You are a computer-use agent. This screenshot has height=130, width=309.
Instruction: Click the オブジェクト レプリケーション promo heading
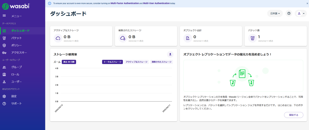coord(228,54)
